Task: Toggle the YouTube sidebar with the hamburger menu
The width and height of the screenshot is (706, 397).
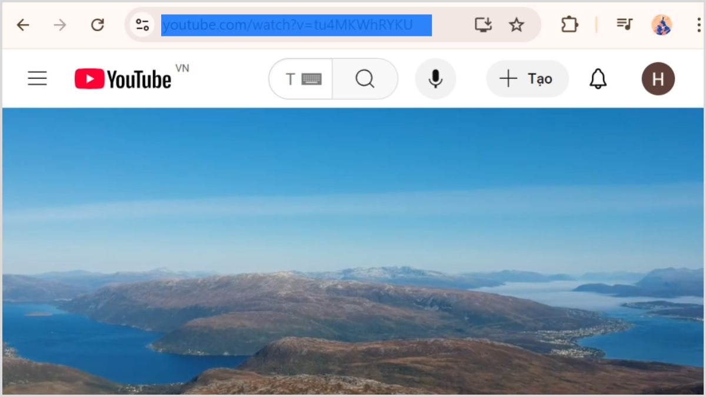Action: 37,78
